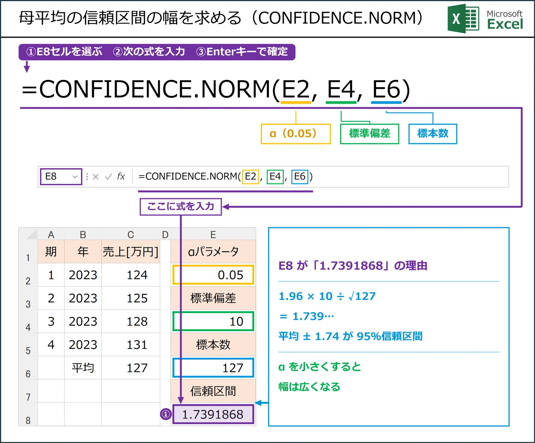Click sales cell with value 125
Image resolution: width=535 pixels, height=443 pixels.
pyautogui.click(x=131, y=298)
